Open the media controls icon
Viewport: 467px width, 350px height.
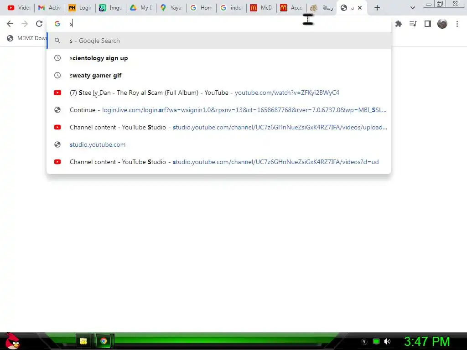point(413,24)
